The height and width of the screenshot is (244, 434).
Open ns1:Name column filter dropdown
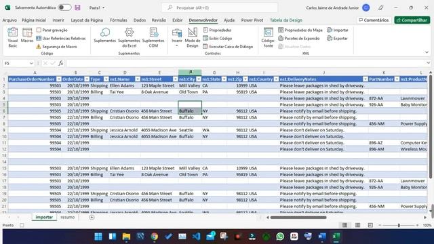[x=138, y=79]
